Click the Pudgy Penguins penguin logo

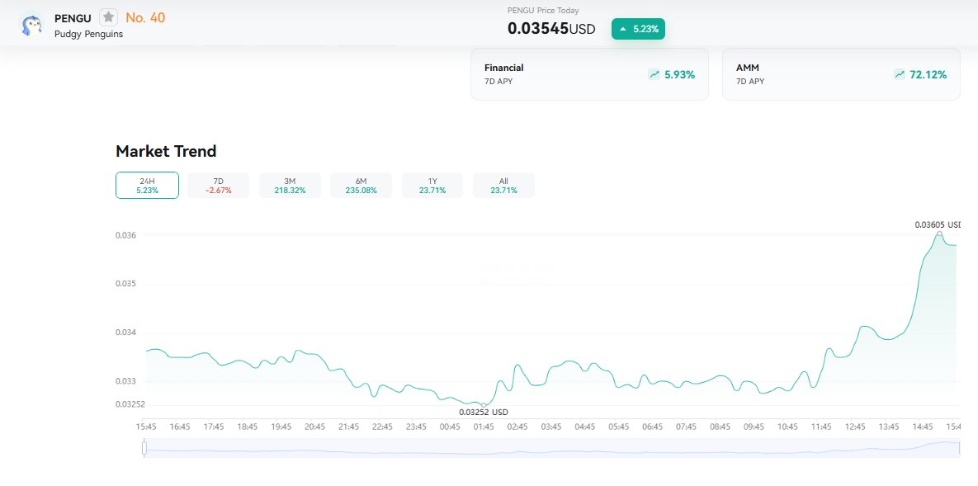tap(31, 24)
